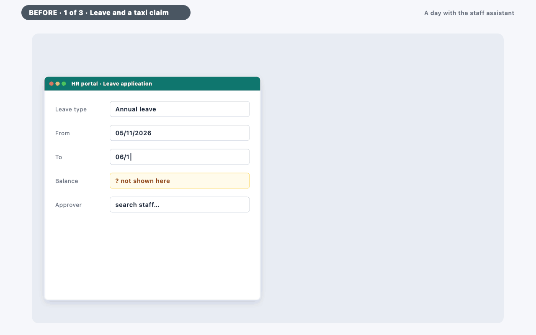536x335 pixels.
Task: Open the Approver search staff field
Action: coord(180,204)
